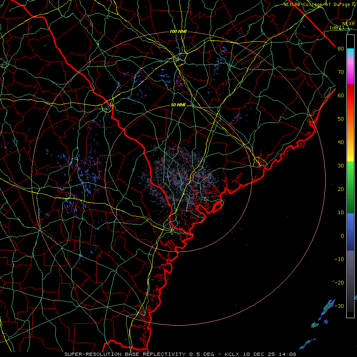Image resolution: width=357 pixels, height=357 pixels.
Task: Click the 20 value on the dBZ scale
Action: click(341, 189)
